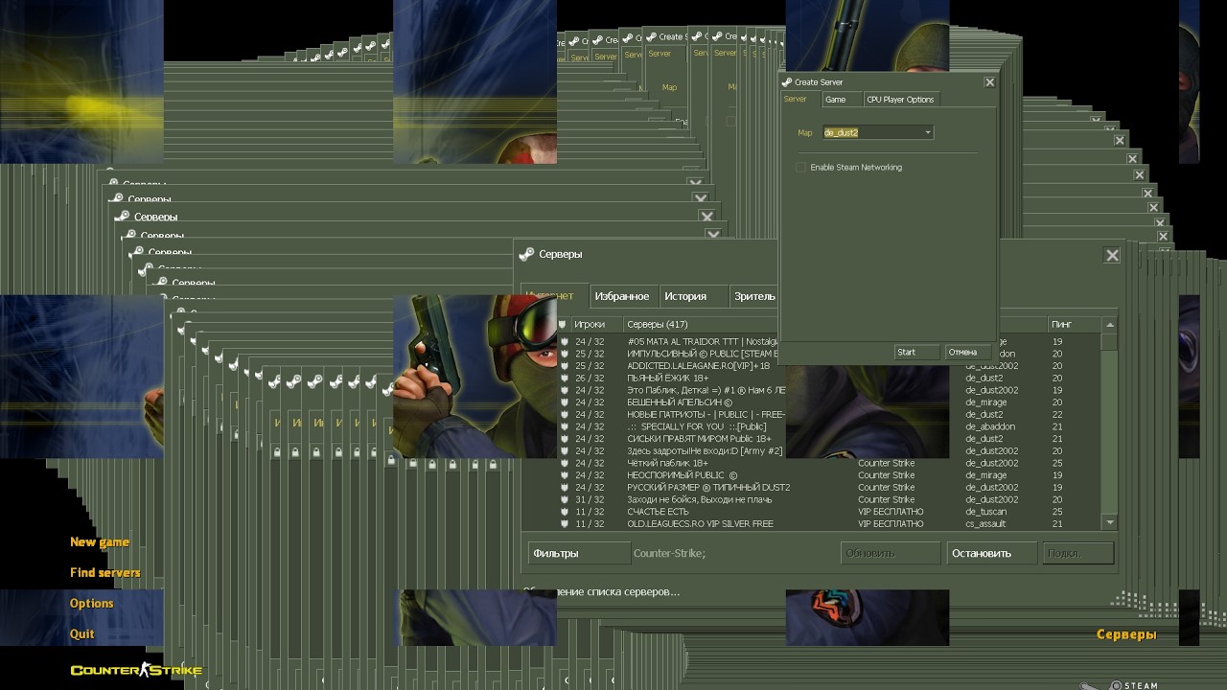This screenshot has width=1227, height=690.
Task: Sort by the Серверы (417) column header
Action: [701, 325]
